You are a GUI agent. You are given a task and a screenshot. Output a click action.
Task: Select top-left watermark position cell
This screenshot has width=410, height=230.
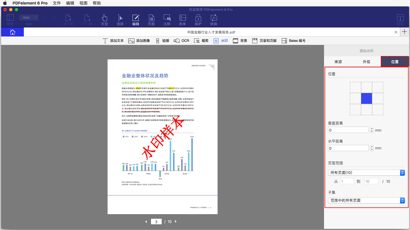click(x=355, y=87)
